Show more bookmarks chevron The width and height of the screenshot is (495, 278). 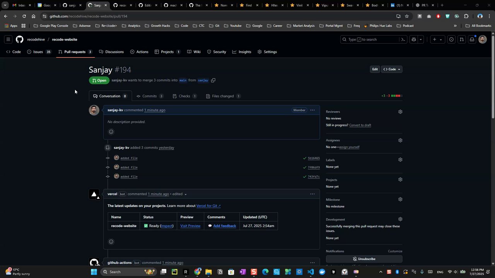pyautogui.click(x=455, y=26)
